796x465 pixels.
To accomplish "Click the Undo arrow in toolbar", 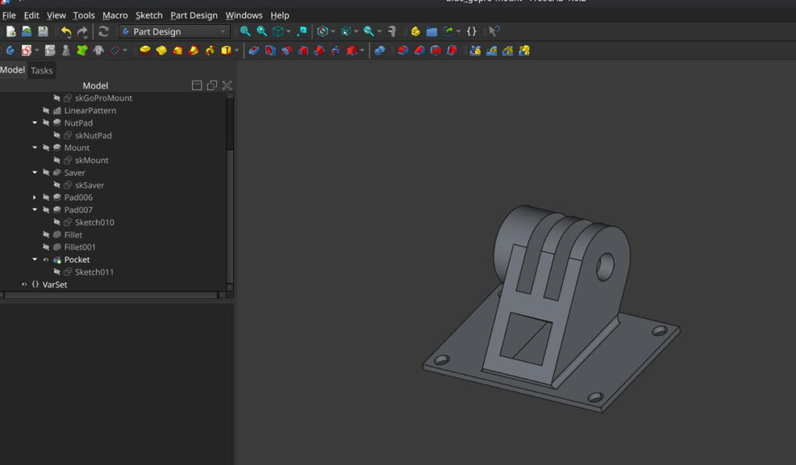I will click(66, 32).
